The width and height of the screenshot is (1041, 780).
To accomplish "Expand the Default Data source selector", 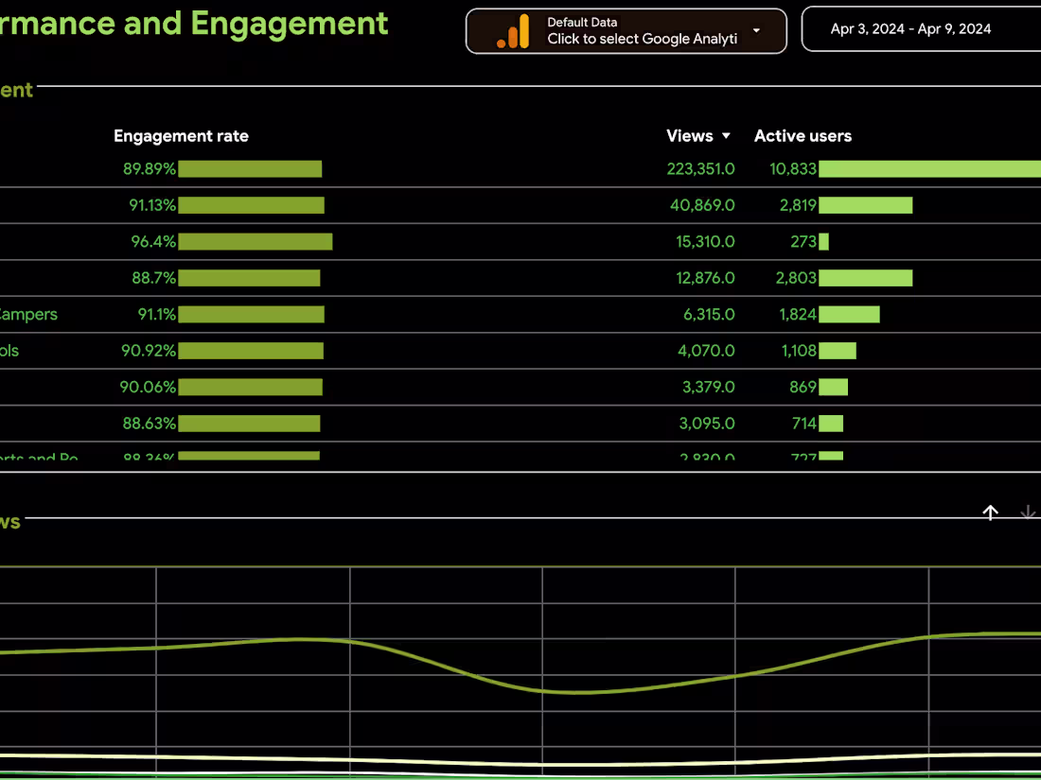I will coord(755,30).
